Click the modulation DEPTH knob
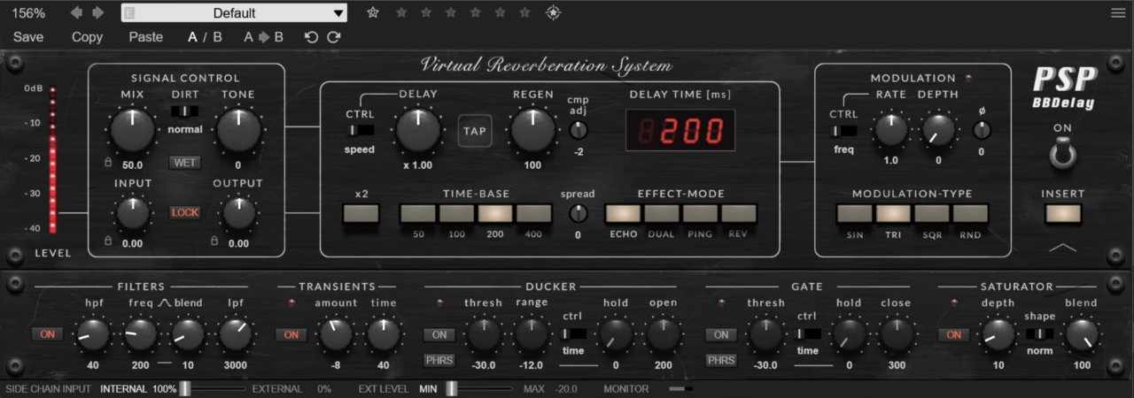Viewport: 1134px width, 398px height. (x=938, y=131)
